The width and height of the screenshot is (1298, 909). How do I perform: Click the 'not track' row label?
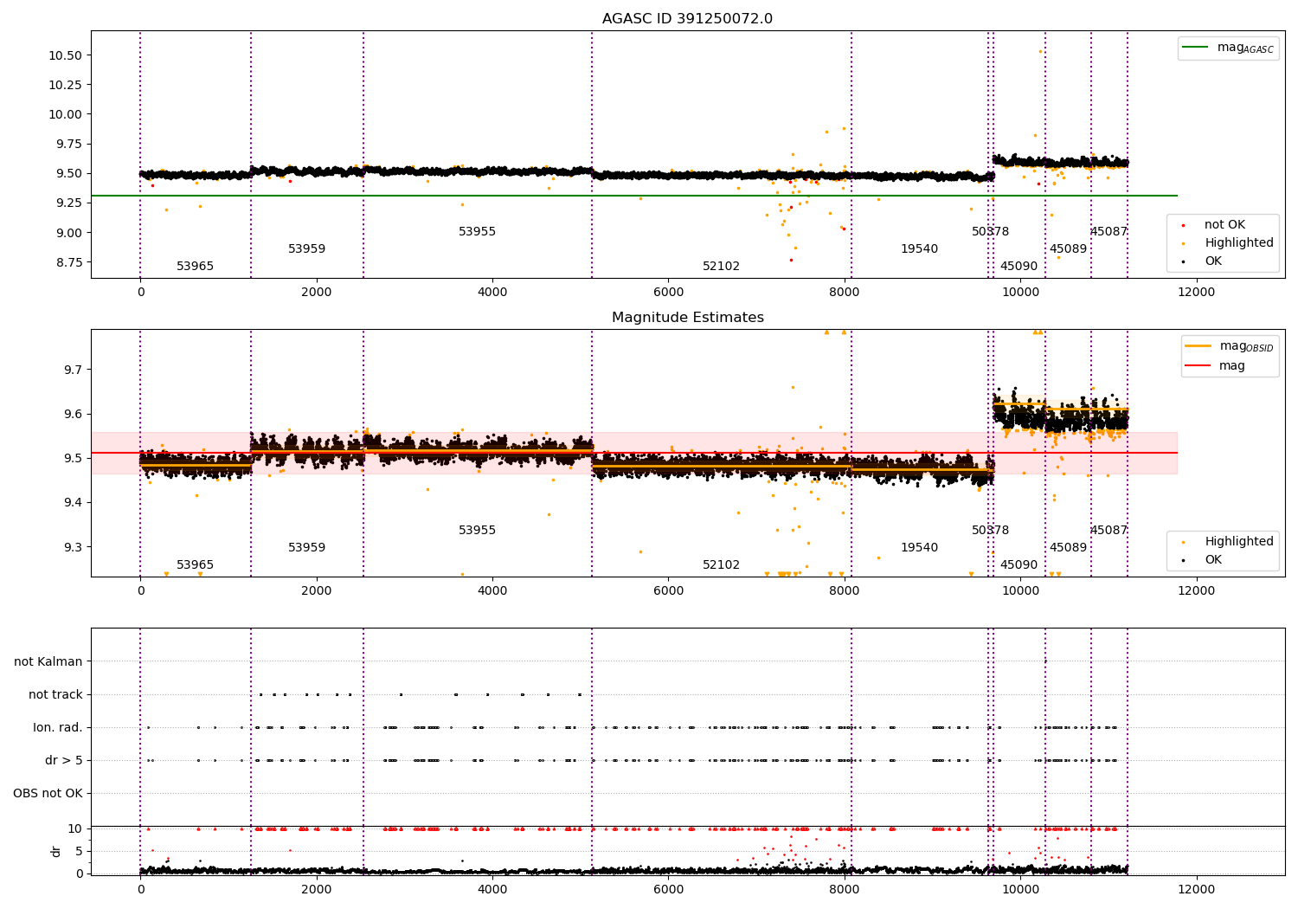(55, 694)
